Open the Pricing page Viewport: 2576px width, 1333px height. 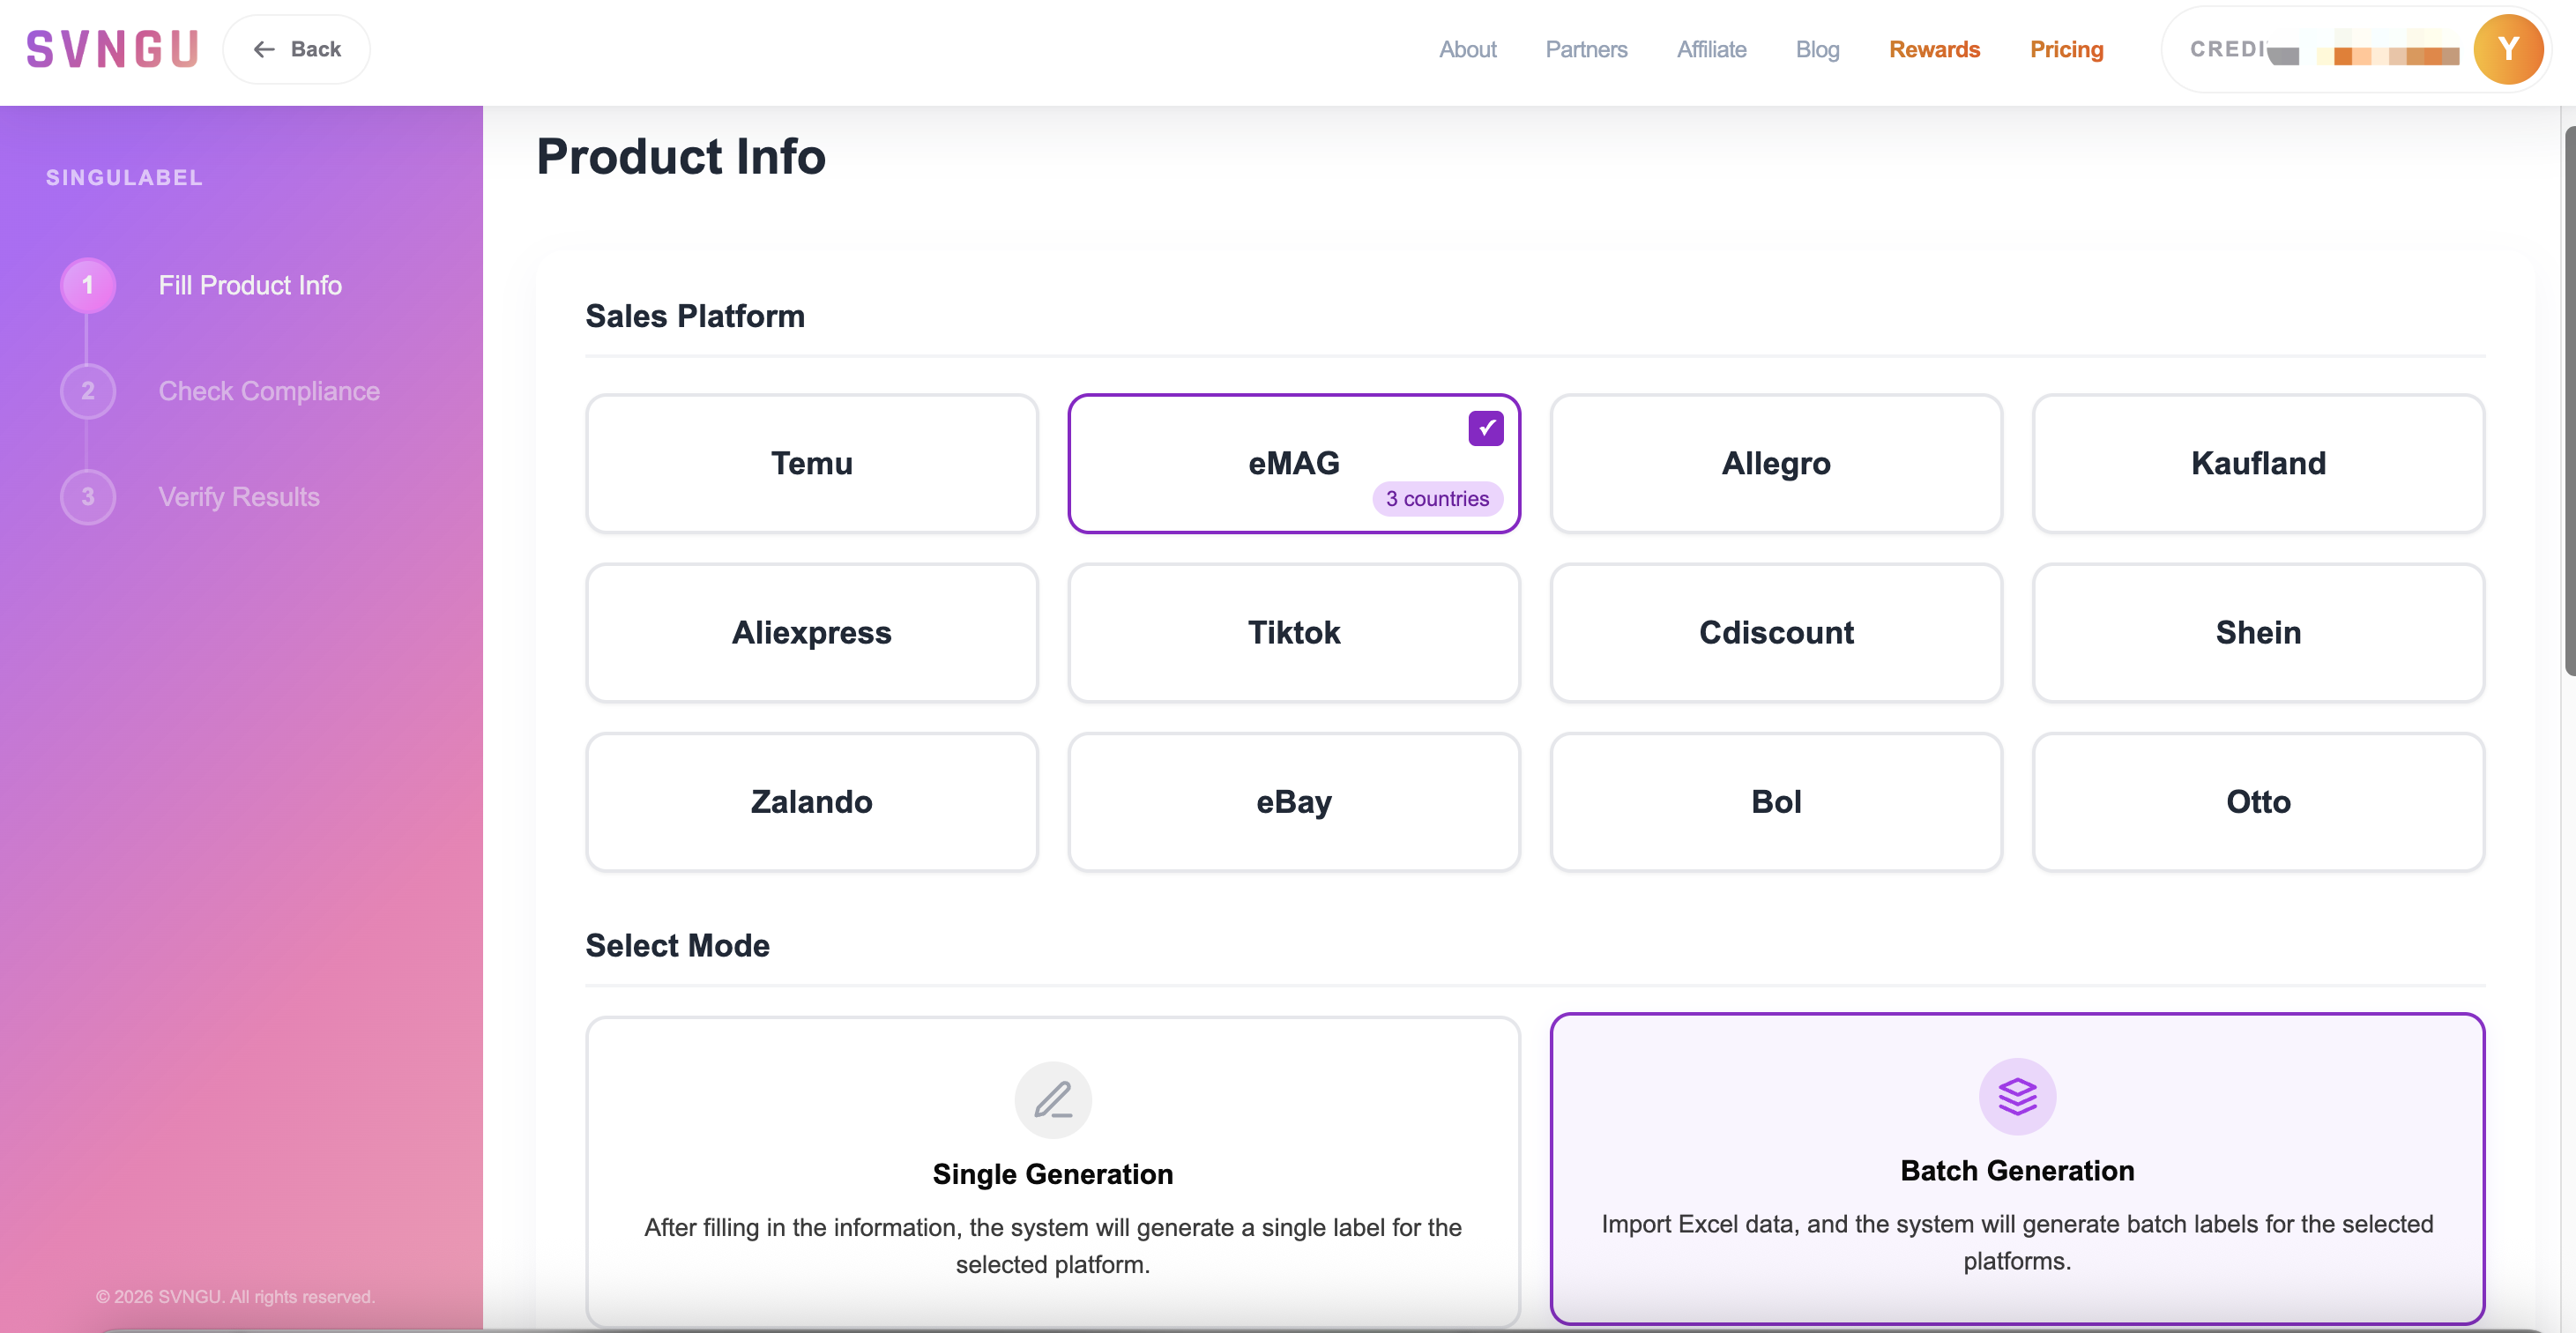2066,49
